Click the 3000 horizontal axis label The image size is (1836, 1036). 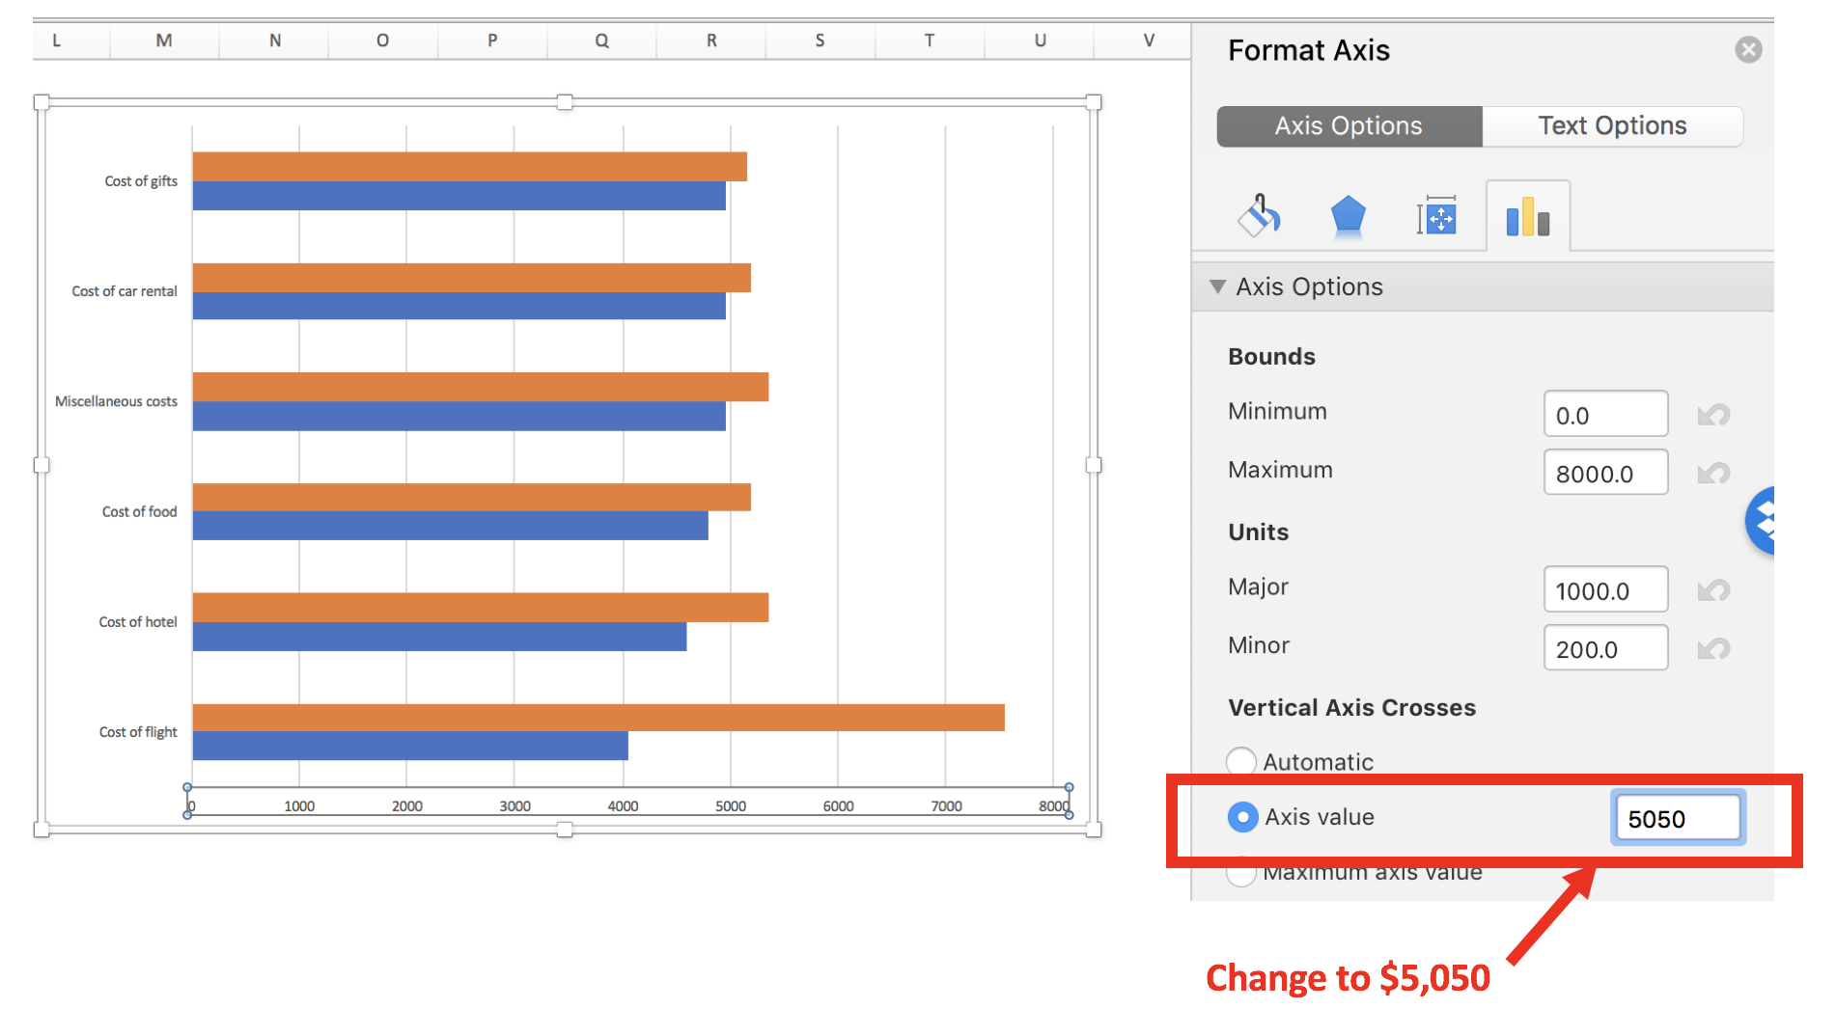coord(515,806)
